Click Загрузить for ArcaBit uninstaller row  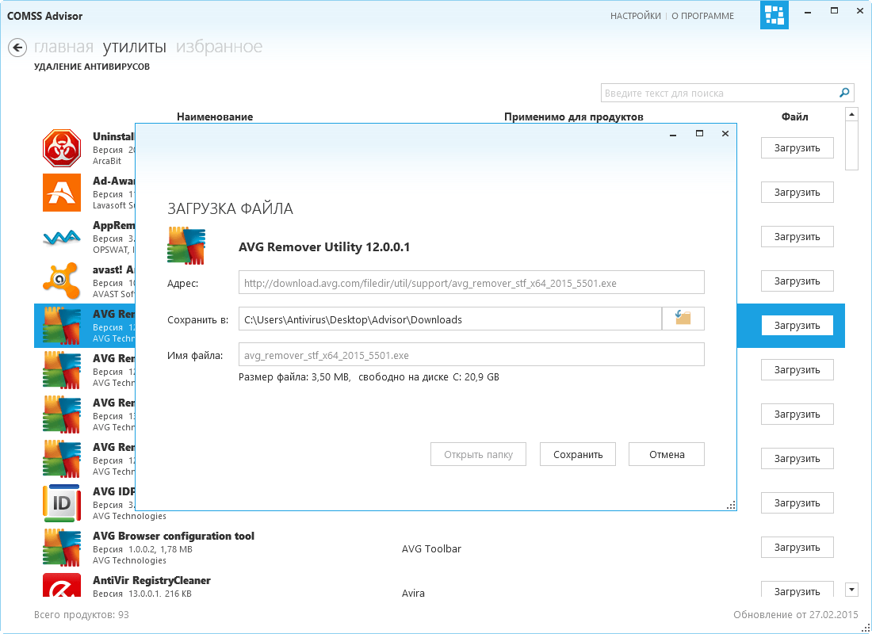797,148
